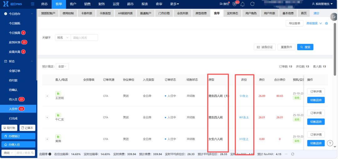Click the status bar ellipsis more icon
The height and width of the screenshot is (159, 338).
click(286, 154)
